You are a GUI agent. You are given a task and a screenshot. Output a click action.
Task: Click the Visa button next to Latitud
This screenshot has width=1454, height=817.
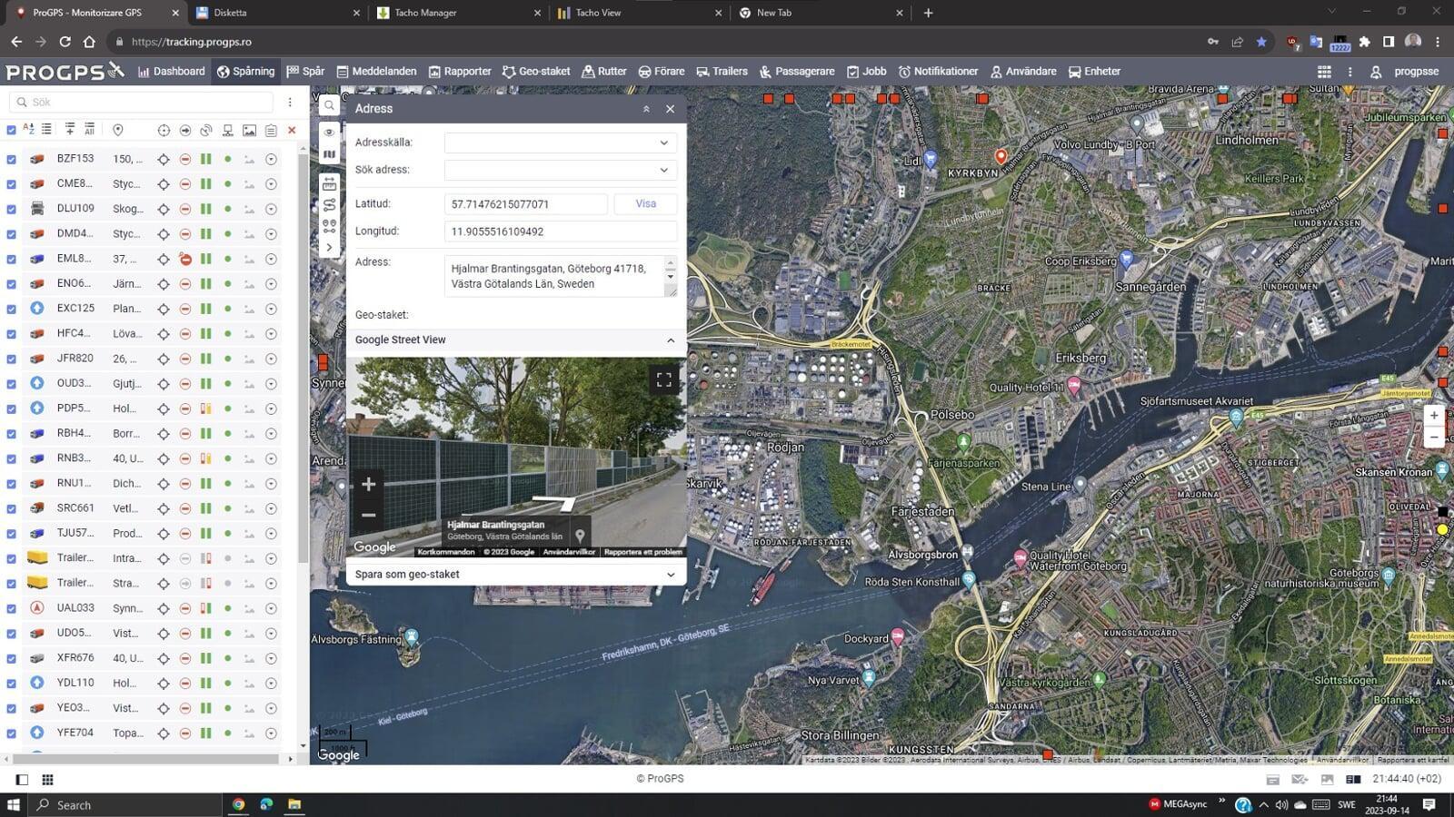point(645,203)
